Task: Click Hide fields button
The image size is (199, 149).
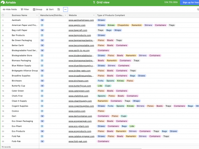Action: (x=10, y=10)
